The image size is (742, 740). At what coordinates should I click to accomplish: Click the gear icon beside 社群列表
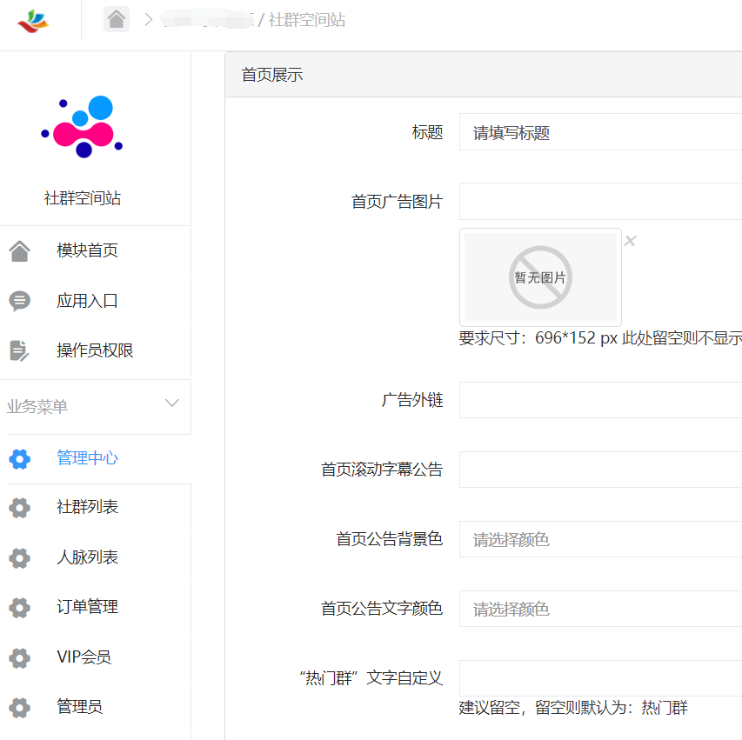(x=19, y=508)
